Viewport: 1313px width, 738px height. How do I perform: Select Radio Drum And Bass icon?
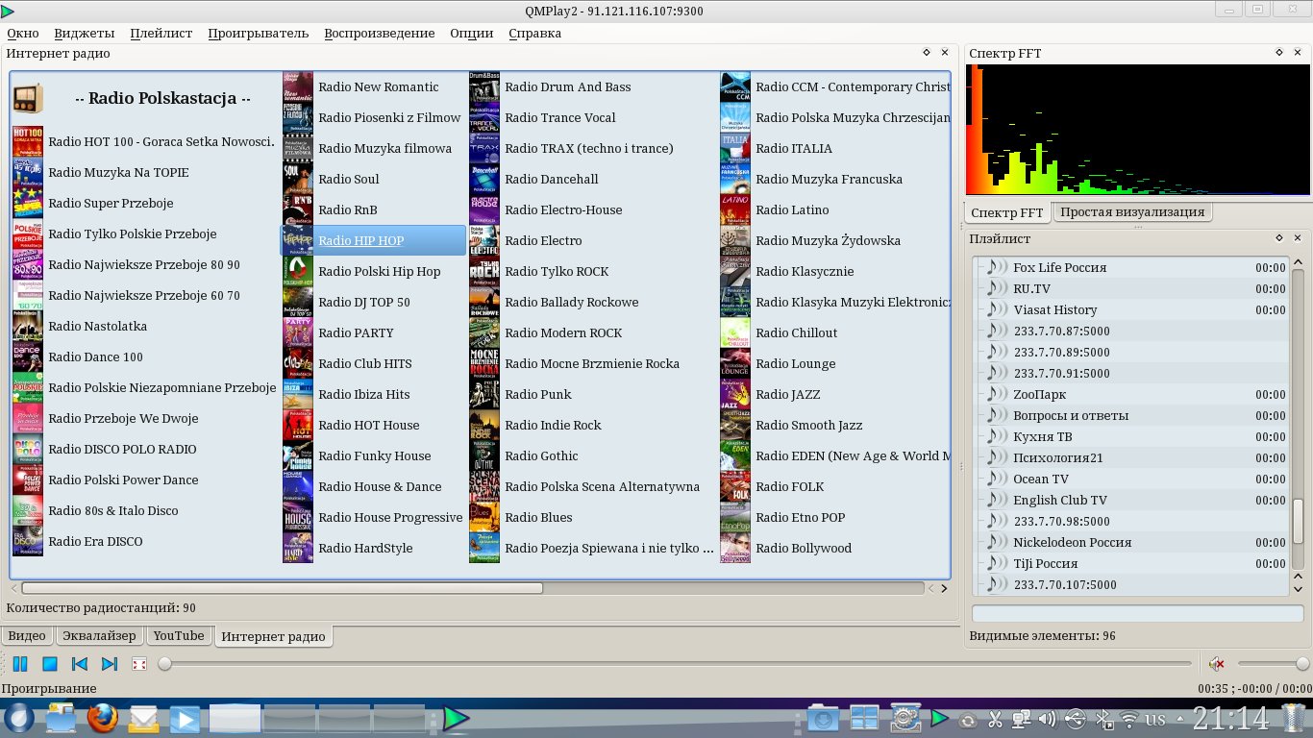pyautogui.click(x=484, y=86)
